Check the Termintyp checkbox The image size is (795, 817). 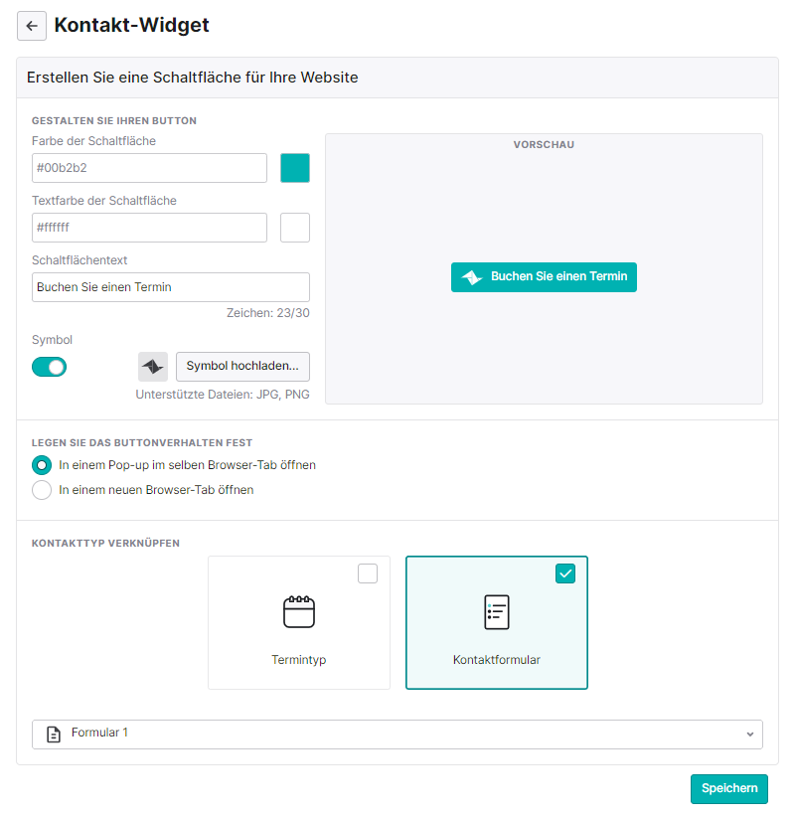pos(368,573)
